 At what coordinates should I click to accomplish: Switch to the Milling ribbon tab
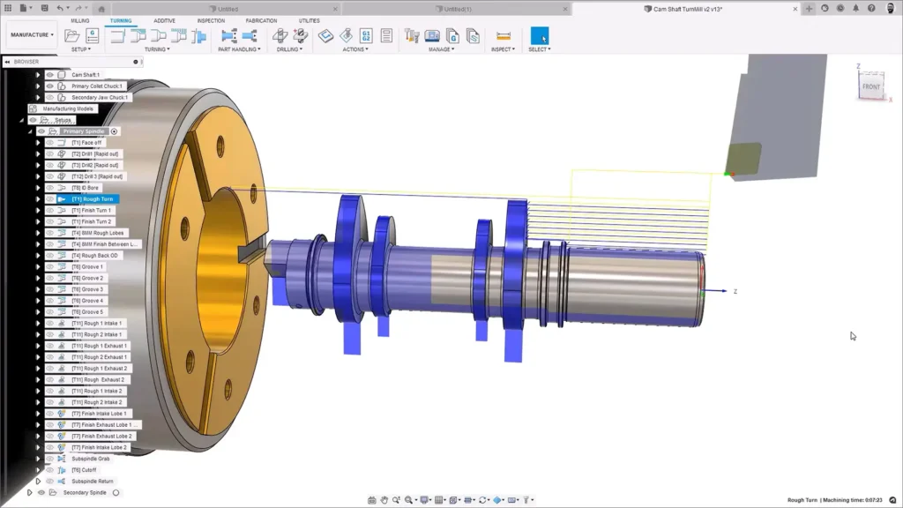point(79,20)
